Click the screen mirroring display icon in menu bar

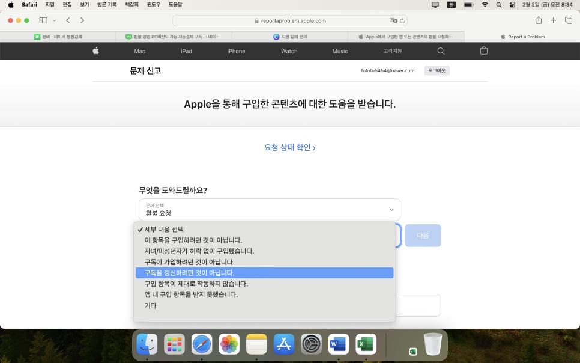[x=435, y=5]
